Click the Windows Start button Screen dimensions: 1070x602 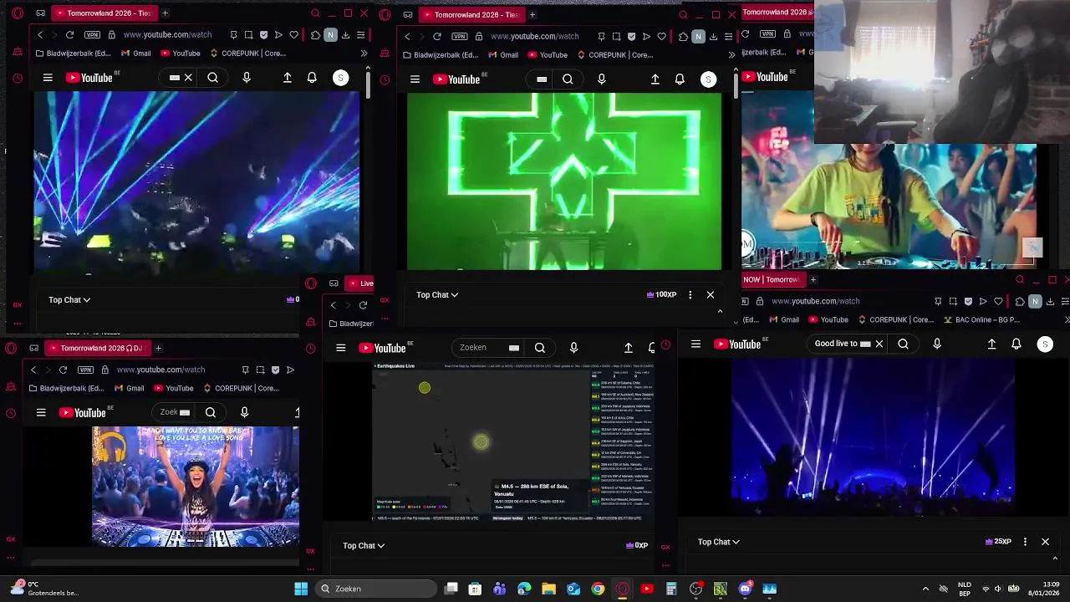point(301,589)
